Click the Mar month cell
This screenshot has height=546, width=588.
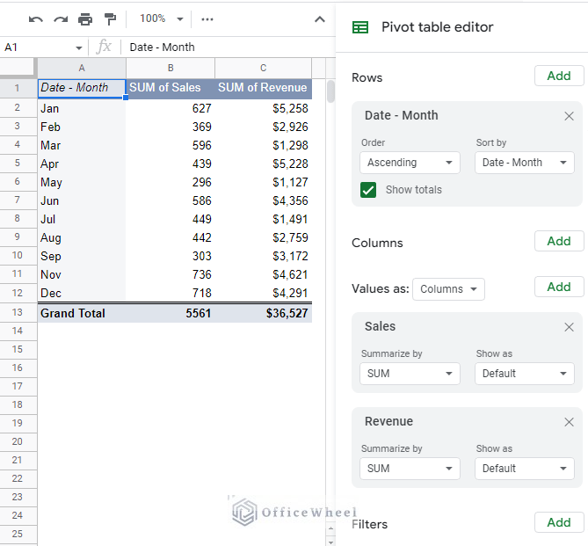[82, 145]
